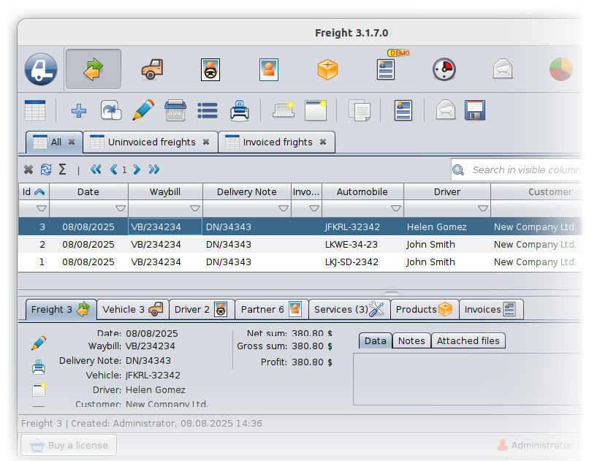Viewport: 589px width, 461px height.
Task: Open the envelope module in top bar
Action: (x=503, y=69)
